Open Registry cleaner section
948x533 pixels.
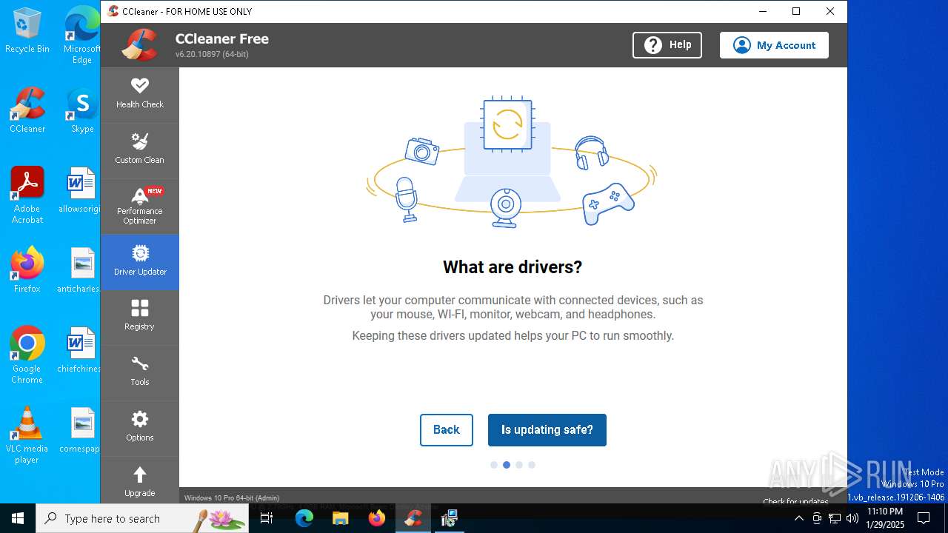[139, 317]
